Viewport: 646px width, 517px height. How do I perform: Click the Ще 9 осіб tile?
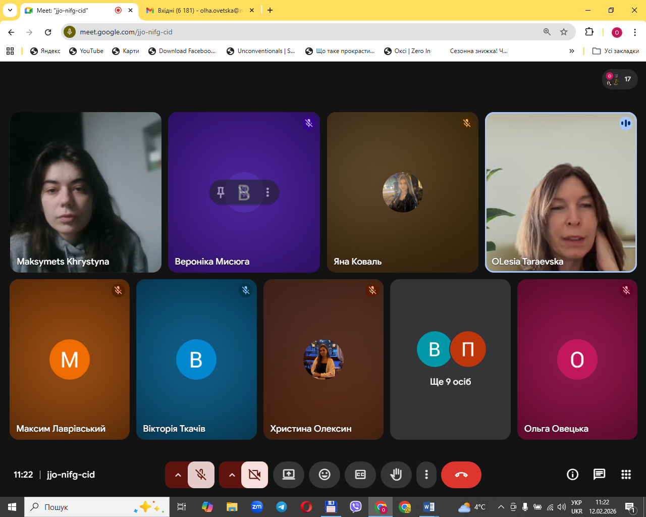[x=450, y=359]
